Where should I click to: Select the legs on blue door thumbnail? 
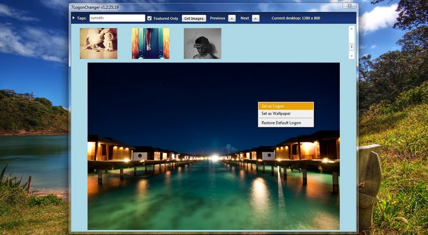coord(151,43)
